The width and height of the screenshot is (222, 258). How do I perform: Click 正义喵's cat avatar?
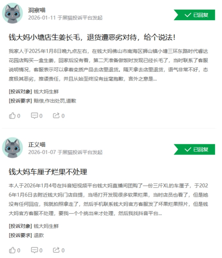click(12, 148)
